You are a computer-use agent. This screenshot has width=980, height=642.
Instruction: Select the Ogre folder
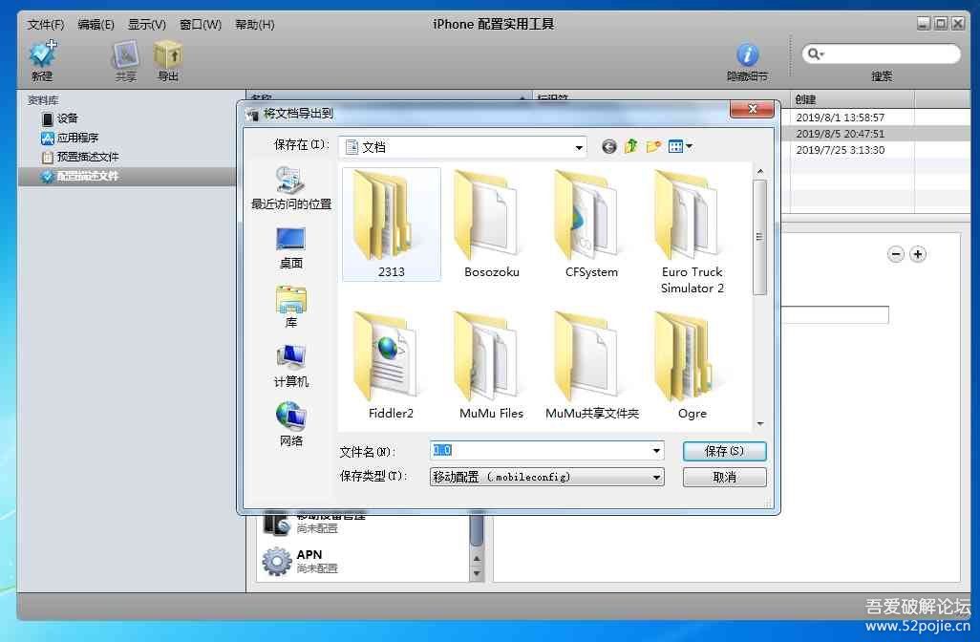(x=692, y=365)
